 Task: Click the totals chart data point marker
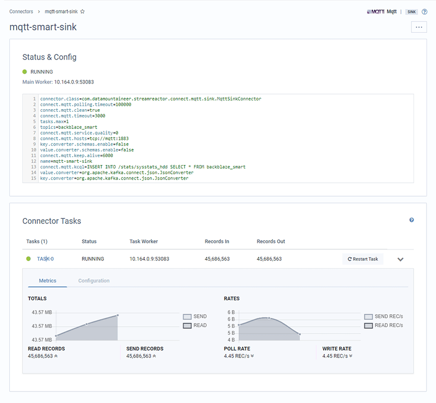[x=117, y=315]
